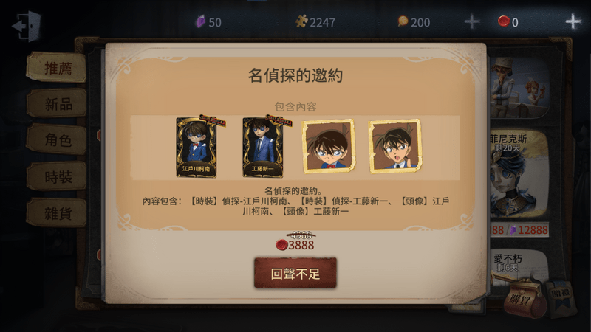Screen dimensions: 591x332
Task: Click the 回聲不足 button
Action: click(x=295, y=273)
